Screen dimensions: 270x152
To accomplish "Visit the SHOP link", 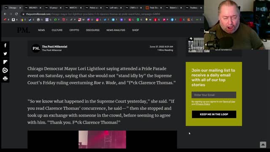I will point(135,30).
